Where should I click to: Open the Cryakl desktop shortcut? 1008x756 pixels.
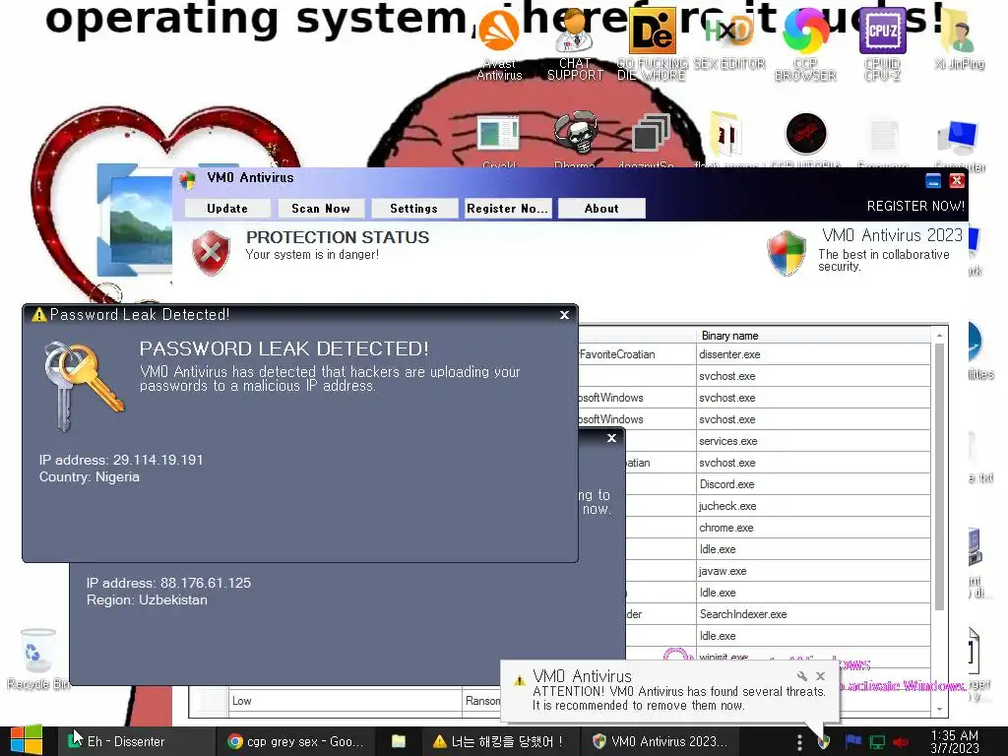click(x=499, y=139)
